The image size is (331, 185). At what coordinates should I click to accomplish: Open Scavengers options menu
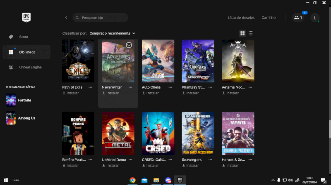click(210, 160)
